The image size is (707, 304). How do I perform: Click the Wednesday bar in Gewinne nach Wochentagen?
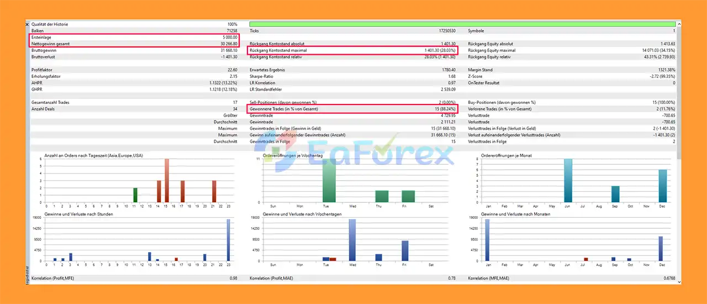352,240
